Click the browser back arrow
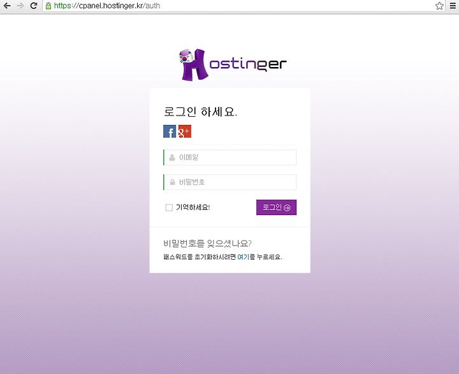Screen dimensions: 459x374 7,6
